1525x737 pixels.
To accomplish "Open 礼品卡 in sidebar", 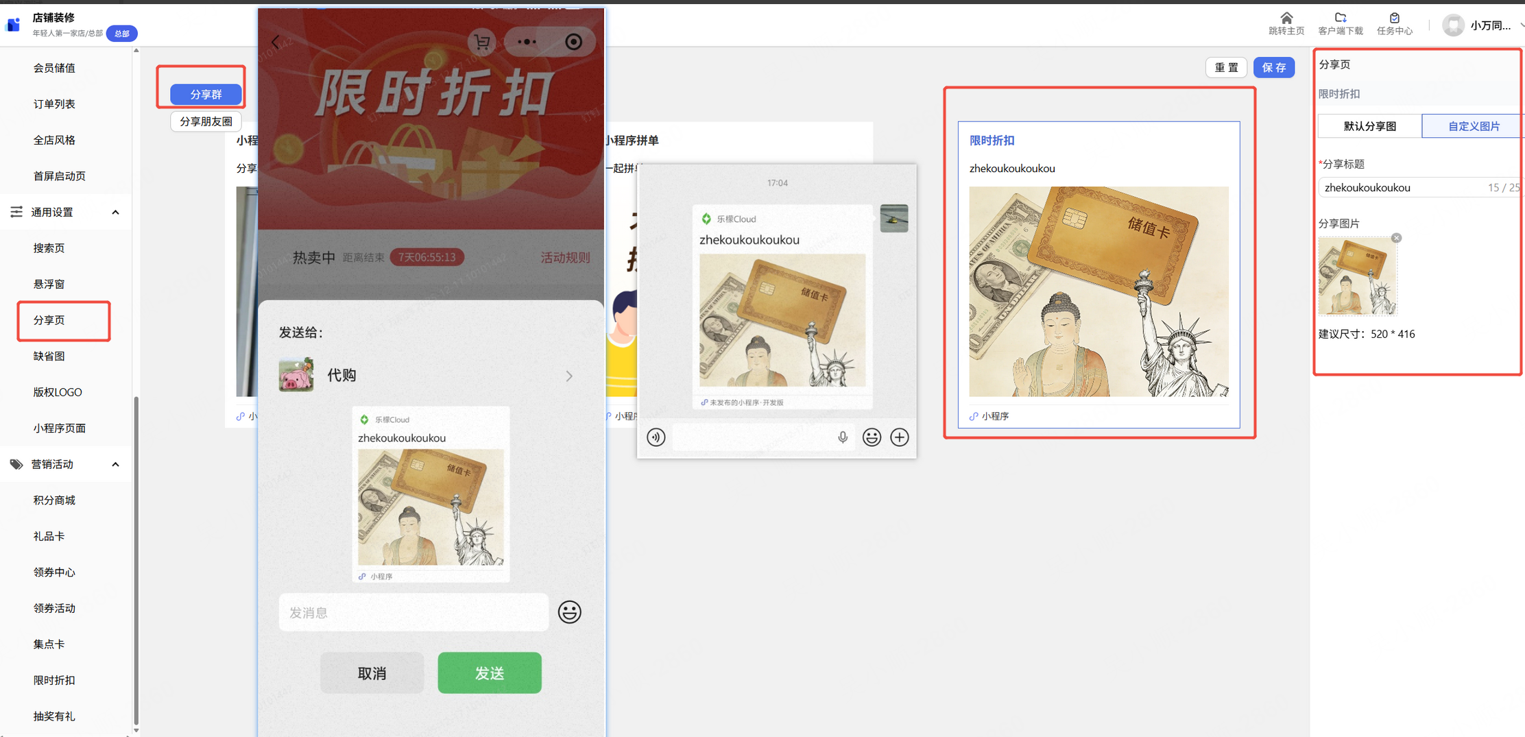I will 49,536.
